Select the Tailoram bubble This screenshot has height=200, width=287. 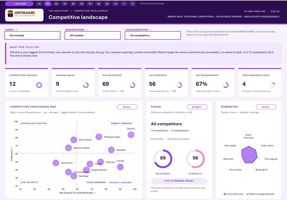[x=100, y=162]
